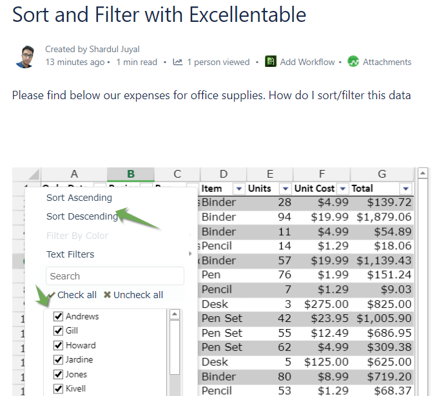This screenshot has height=396, width=439.
Task: Uncheck the Jardine checkbox
Action: pos(58,359)
